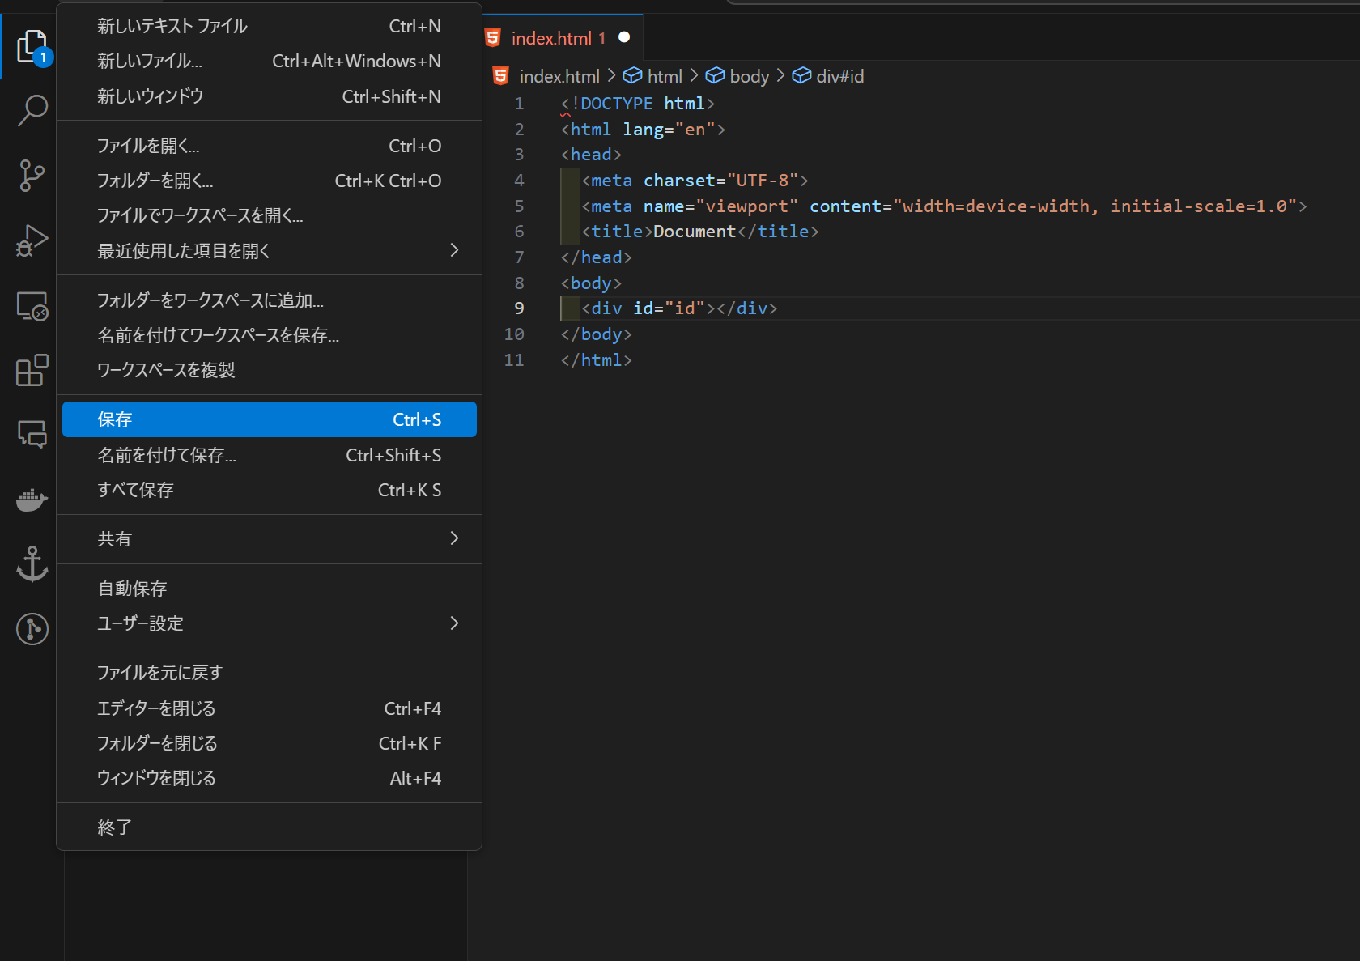
Task: Open the Source Control view icon
Action: click(32, 175)
